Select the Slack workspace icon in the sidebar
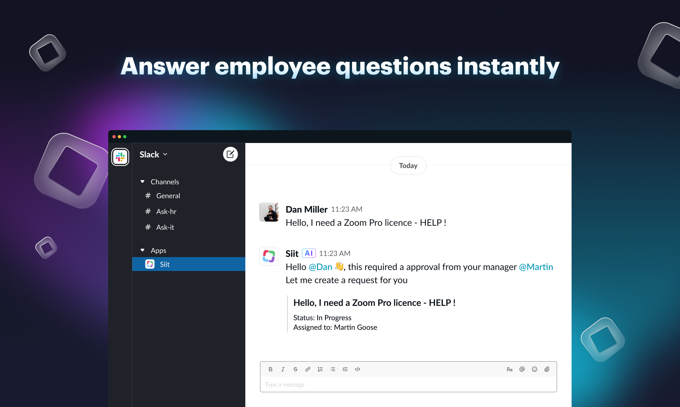This screenshot has width=680, height=407. tap(120, 157)
